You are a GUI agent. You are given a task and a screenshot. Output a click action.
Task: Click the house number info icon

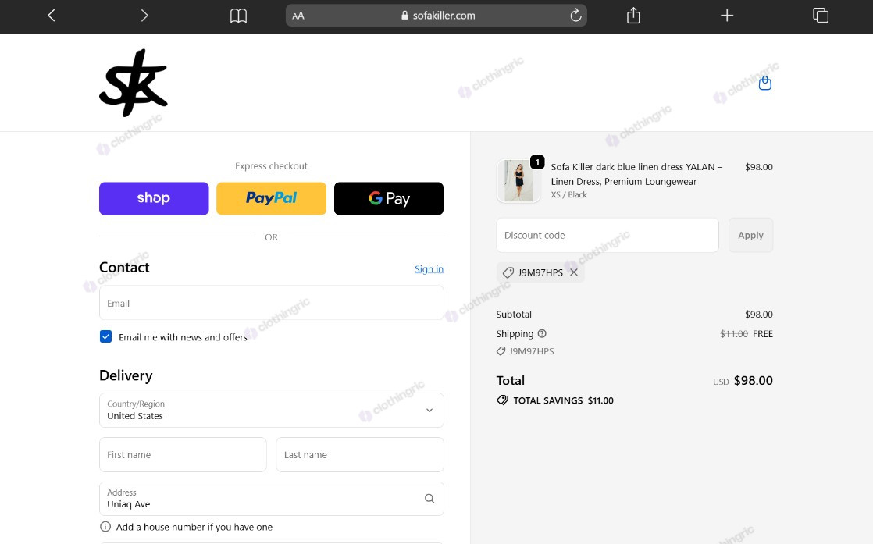point(105,527)
